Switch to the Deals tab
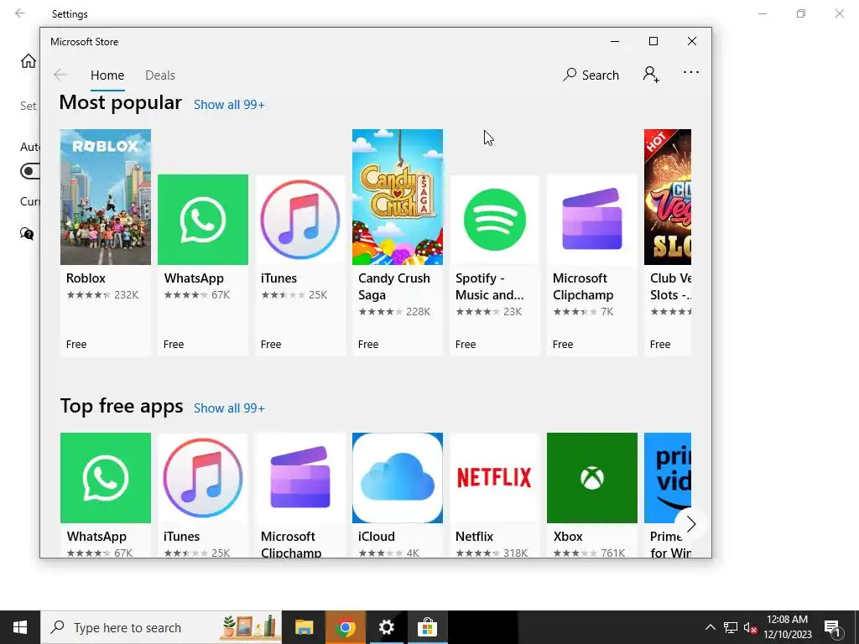The image size is (859, 644). (160, 75)
